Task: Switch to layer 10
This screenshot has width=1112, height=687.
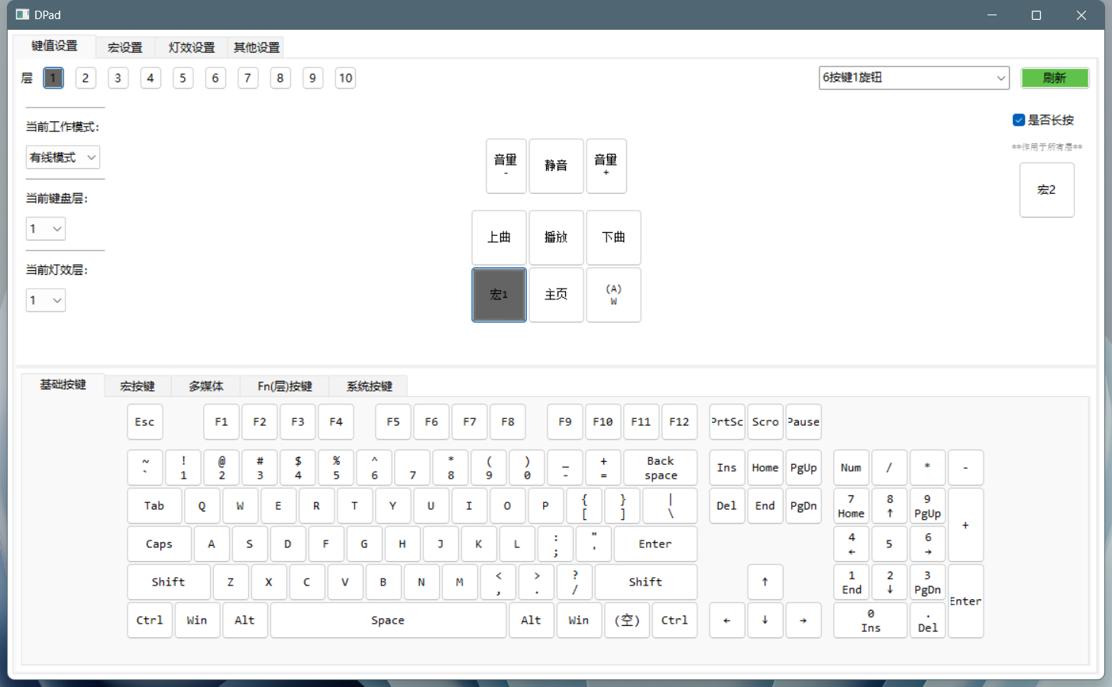Action: coord(345,78)
